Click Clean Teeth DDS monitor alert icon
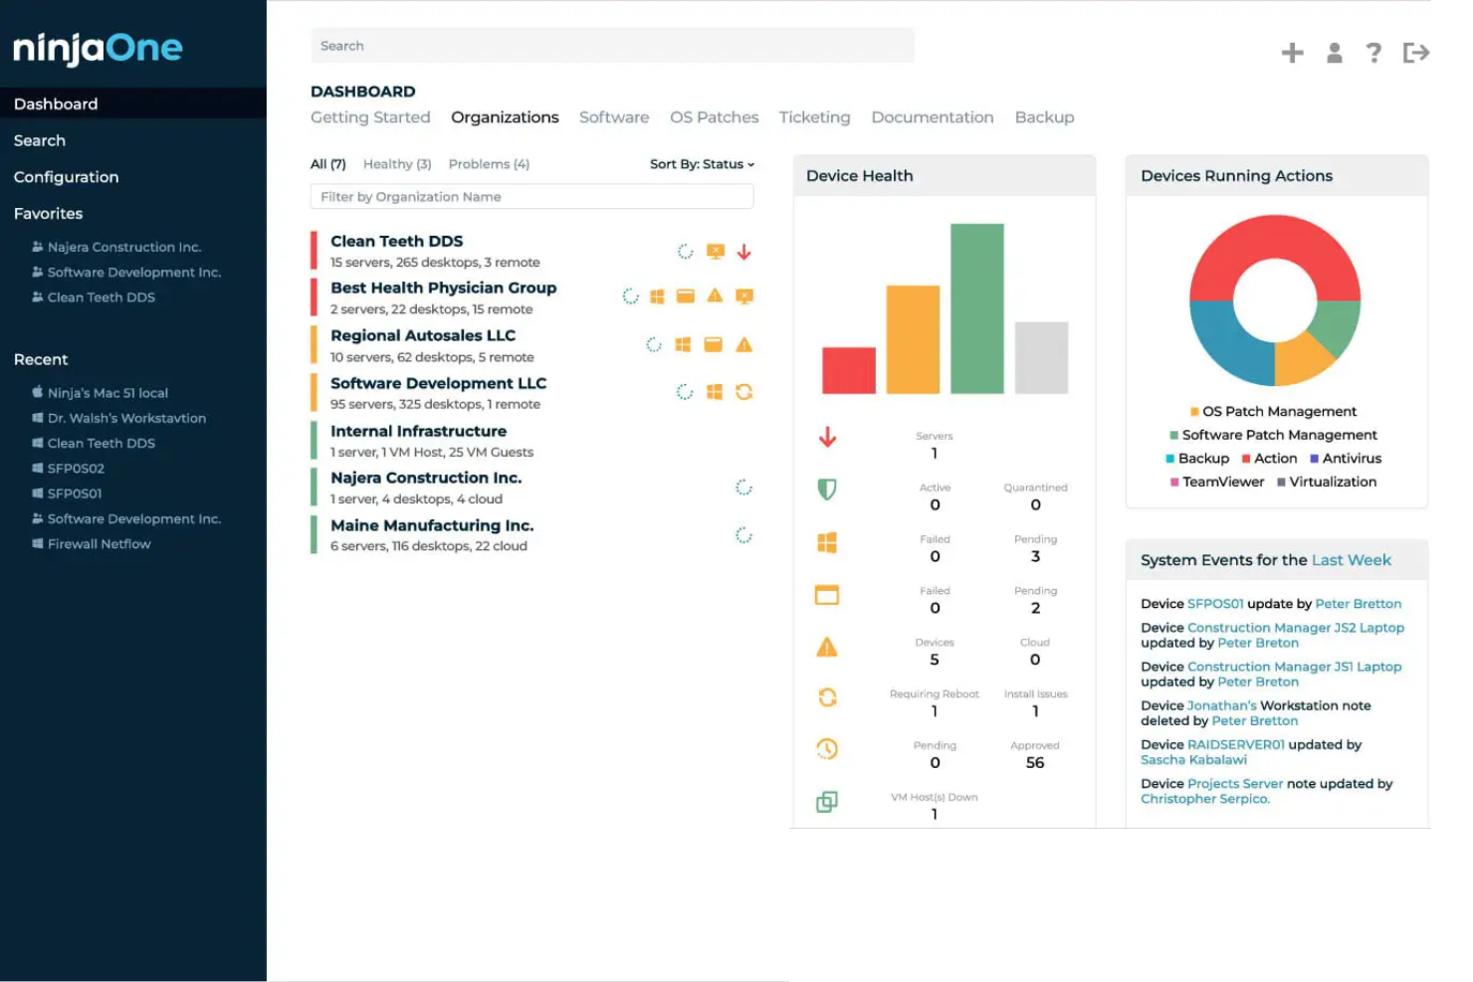Viewport: 1473px width, 982px height. pos(716,251)
